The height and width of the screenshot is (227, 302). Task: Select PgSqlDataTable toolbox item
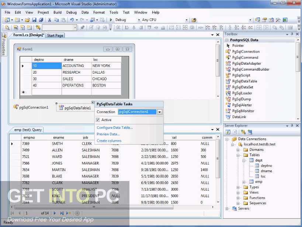click(244, 81)
